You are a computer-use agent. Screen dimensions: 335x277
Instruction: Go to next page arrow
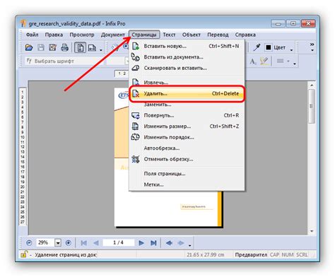click(x=141, y=242)
